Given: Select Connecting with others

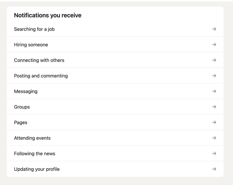Looking at the screenshot, I should (x=39, y=60).
